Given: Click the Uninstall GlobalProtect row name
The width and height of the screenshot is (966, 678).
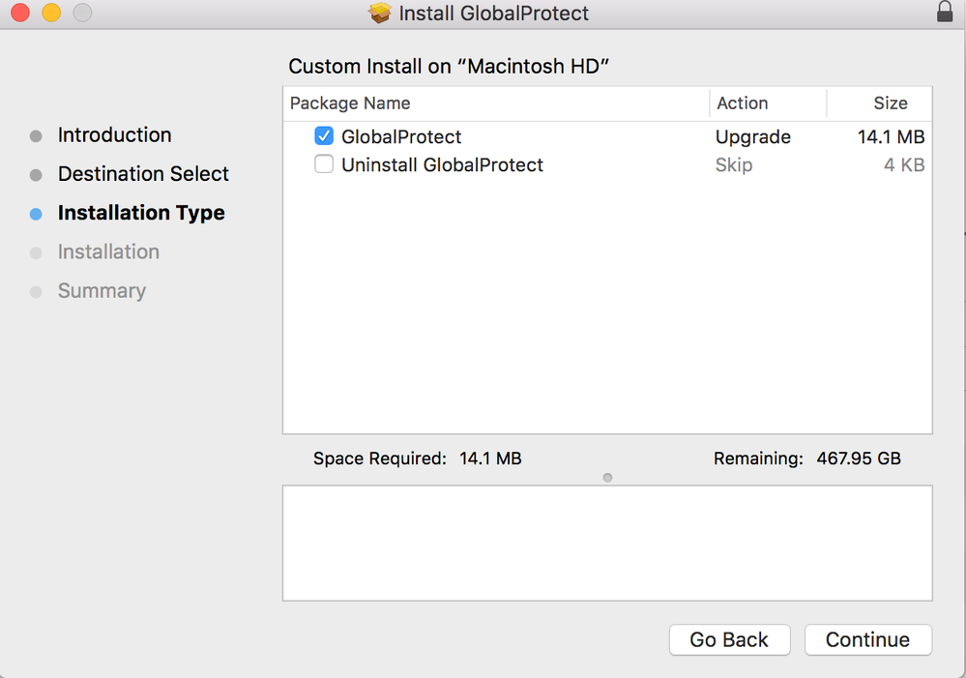Looking at the screenshot, I should click(x=442, y=164).
